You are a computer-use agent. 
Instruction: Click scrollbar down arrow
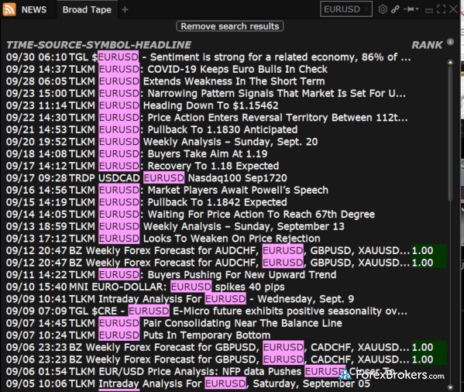450,387
